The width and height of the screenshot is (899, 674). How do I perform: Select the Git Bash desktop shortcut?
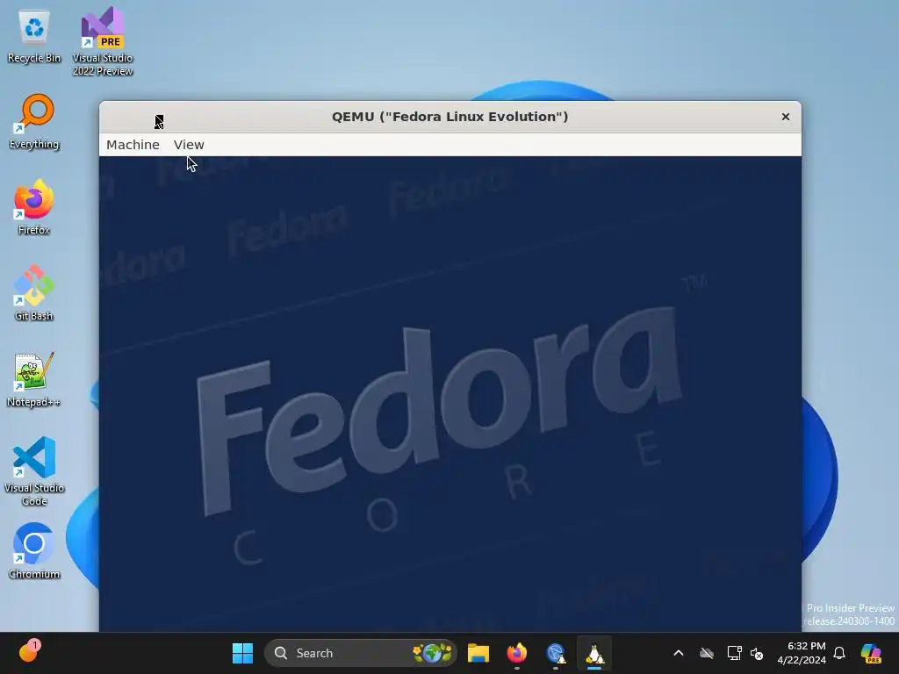pyautogui.click(x=34, y=293)
